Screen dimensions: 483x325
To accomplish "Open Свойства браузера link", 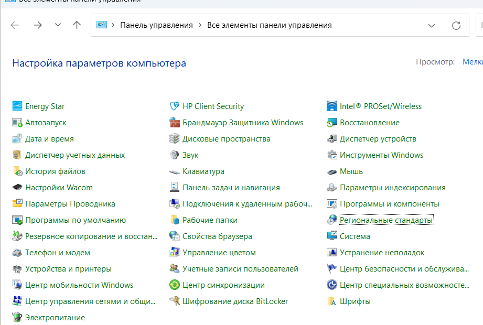I will (217, 236).
